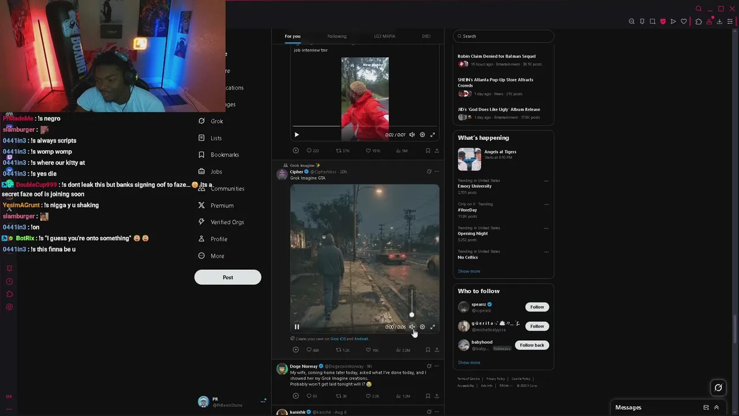
Task: Click the X Search input field
Action: (503, 36)
